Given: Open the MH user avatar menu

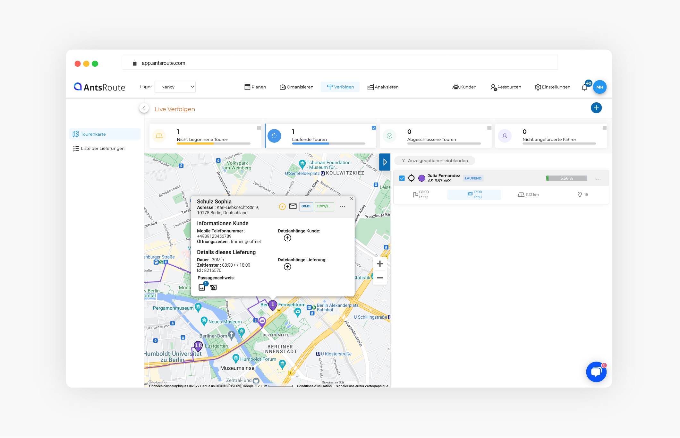Looking at the screenshot, I should pos(599,87).
